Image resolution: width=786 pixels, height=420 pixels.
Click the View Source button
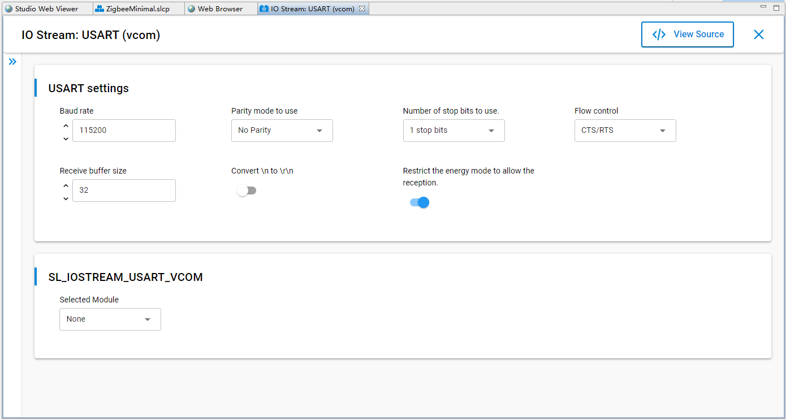click(688, 34)
